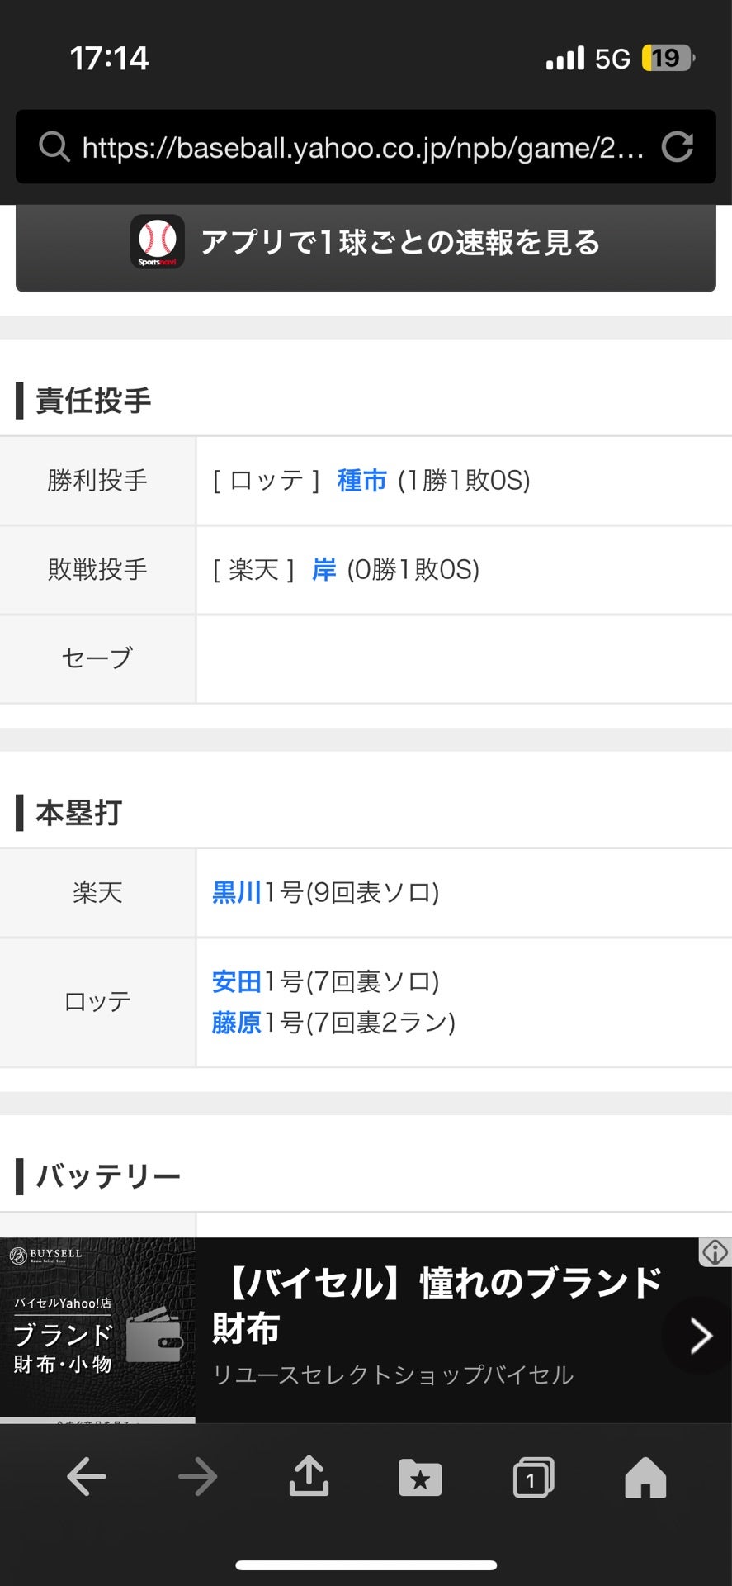Tap the URL address field

pos(363,147)
